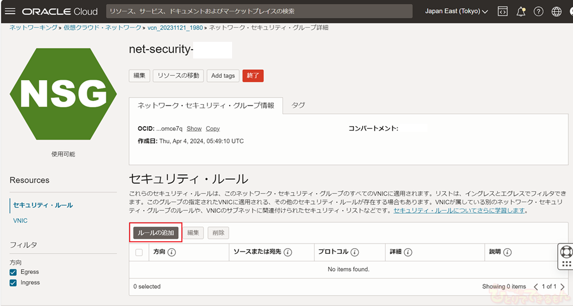Click the info icon next to プロトコル
This screenshot has width=573, height=306.
click(x=355, y=252)
